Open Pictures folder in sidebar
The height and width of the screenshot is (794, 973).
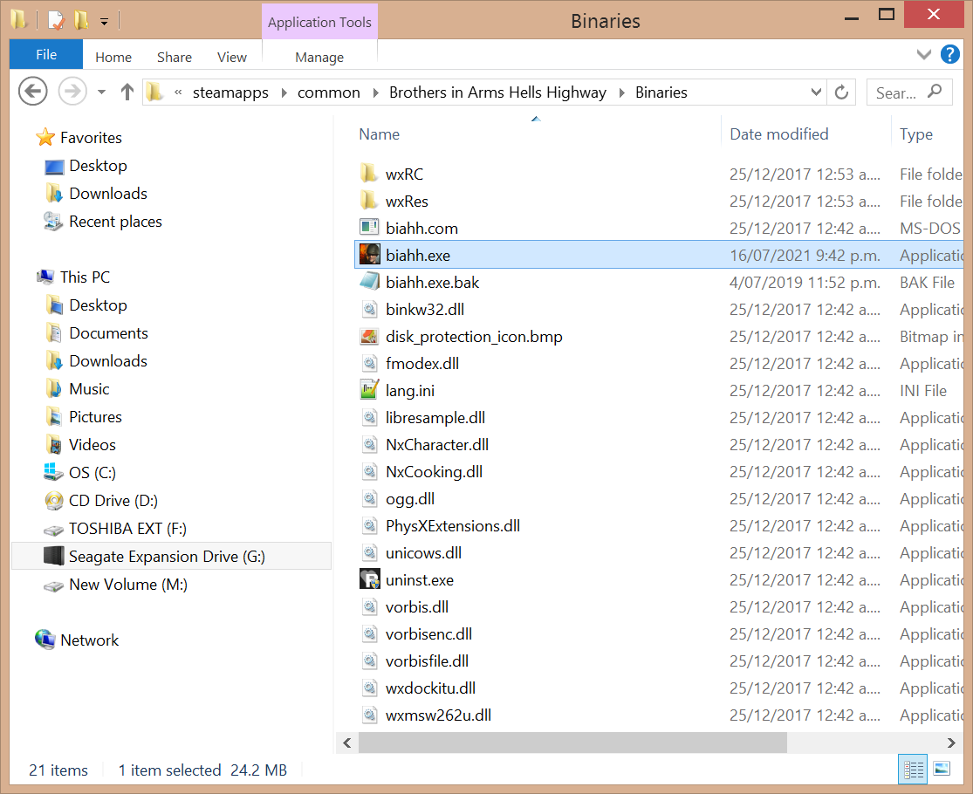tap(96, 417)
